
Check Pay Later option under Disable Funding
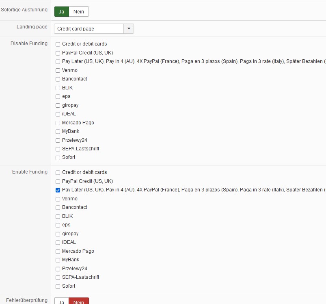[58, 62]
